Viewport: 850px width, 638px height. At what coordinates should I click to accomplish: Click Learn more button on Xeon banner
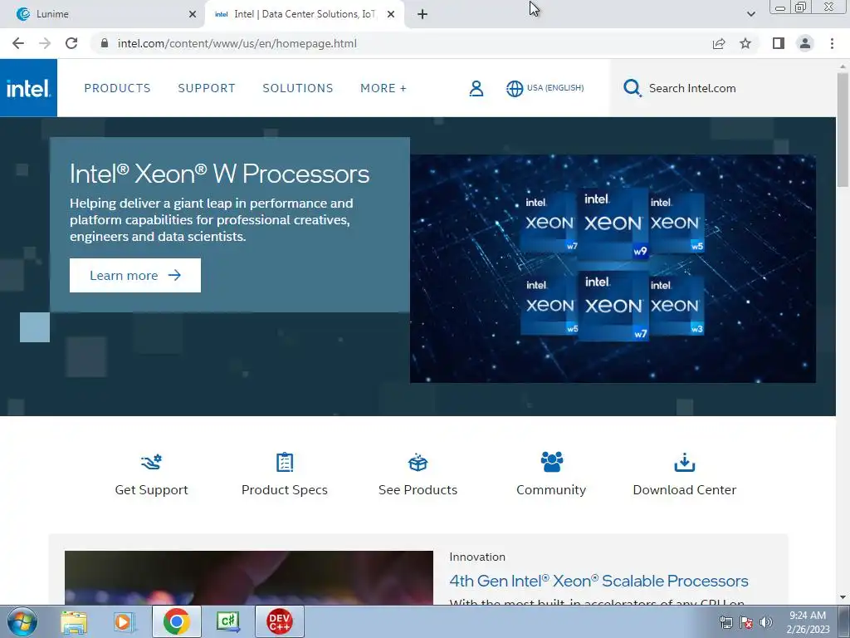135,275
